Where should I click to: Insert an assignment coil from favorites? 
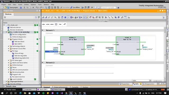[x=52, y=25]
